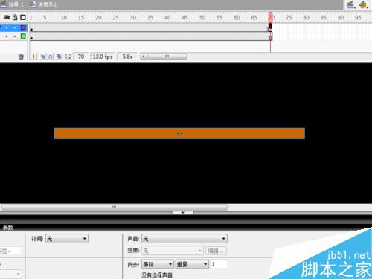Open the Repeat (重复) dropdown
Image resolution: width=372 pixels, height=279 pixels.
point(192,264)
